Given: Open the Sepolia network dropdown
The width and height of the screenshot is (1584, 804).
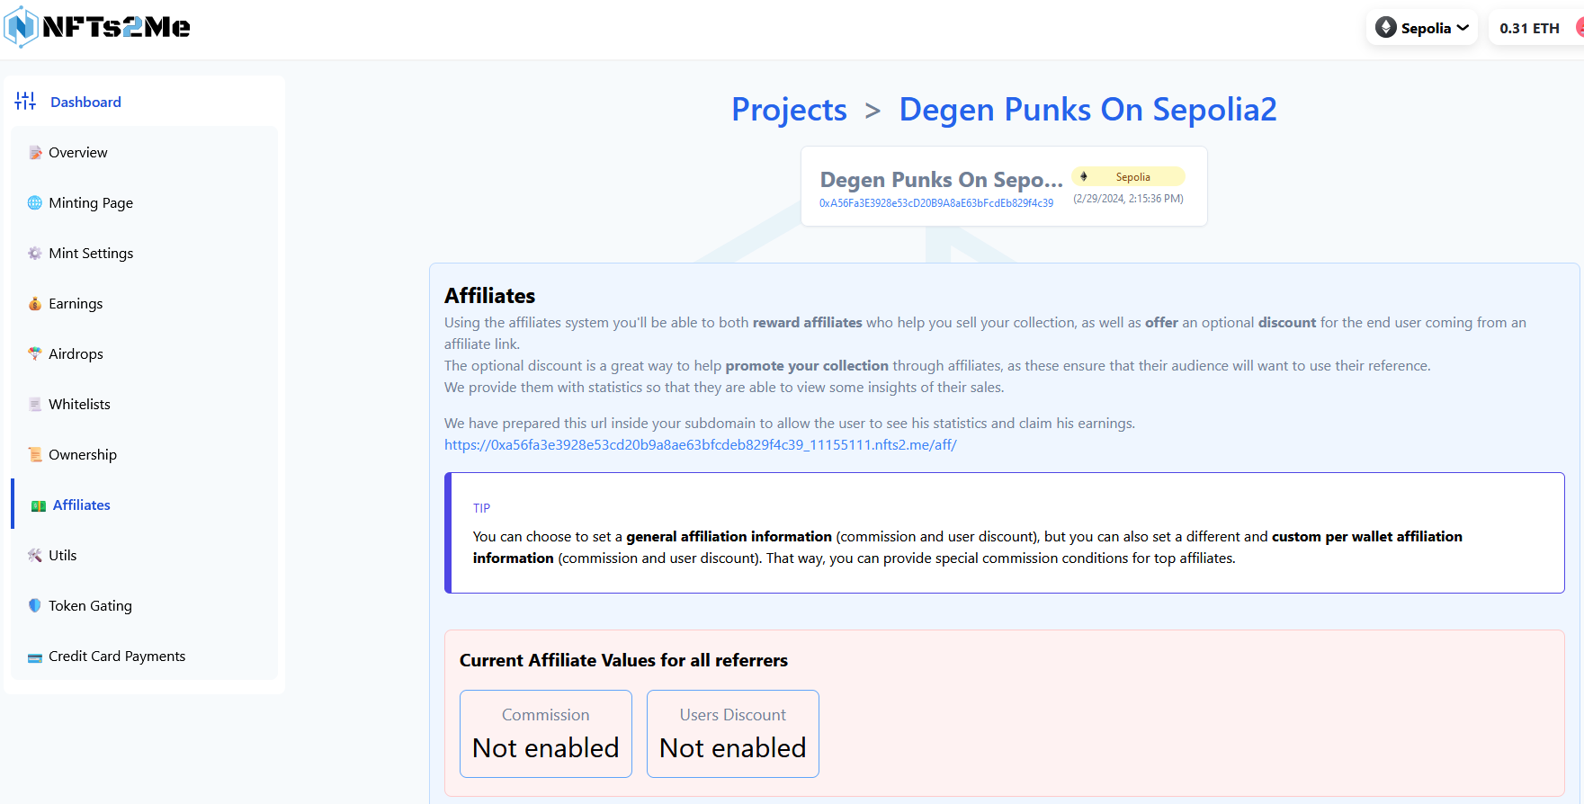Looking at the screenshot, I should 1422,28.
